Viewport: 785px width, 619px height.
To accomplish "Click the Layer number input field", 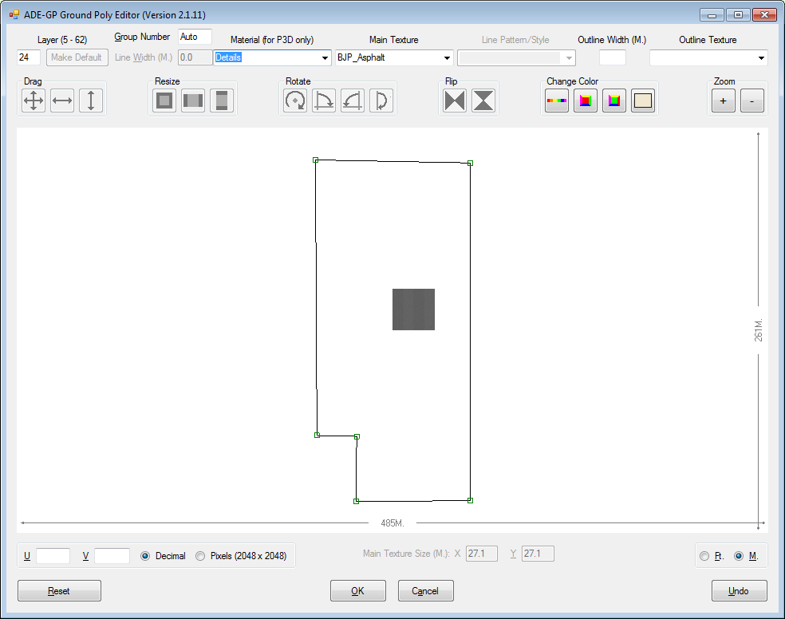I will [x=29, y=57].
